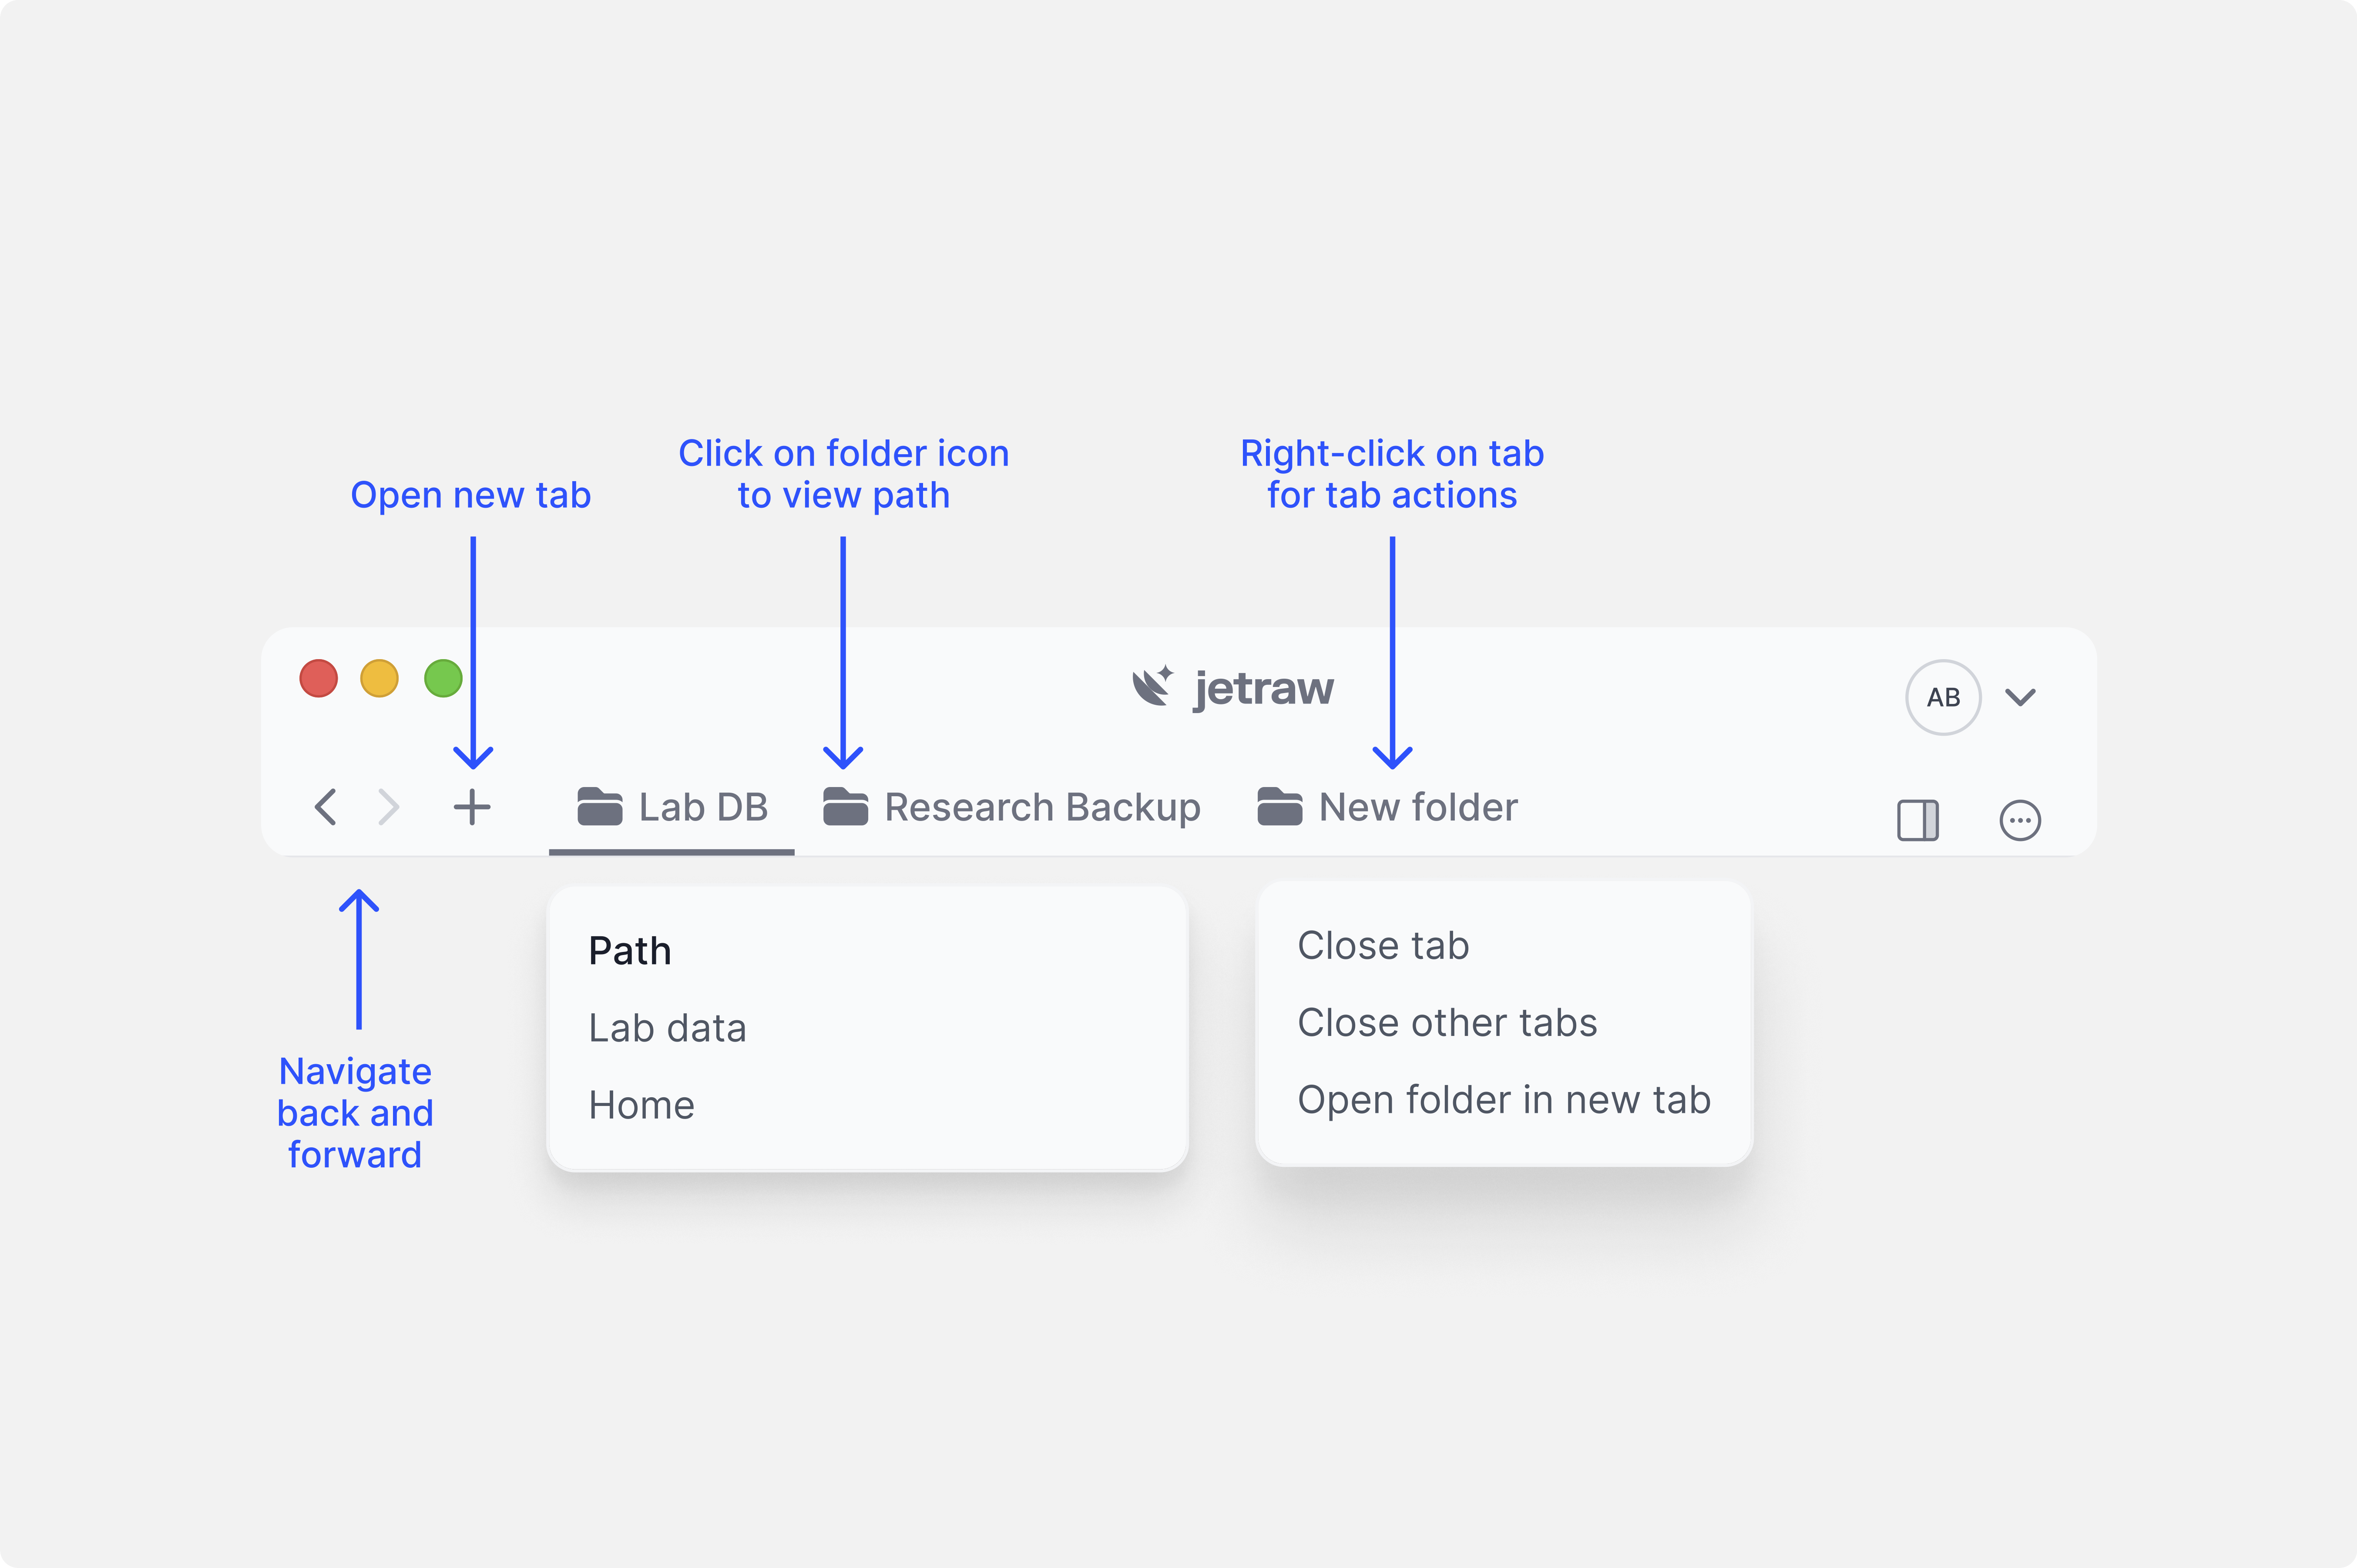Click the back navigation arrow
This screenshot has width=2357, height=1568.
tap(326, 806)
